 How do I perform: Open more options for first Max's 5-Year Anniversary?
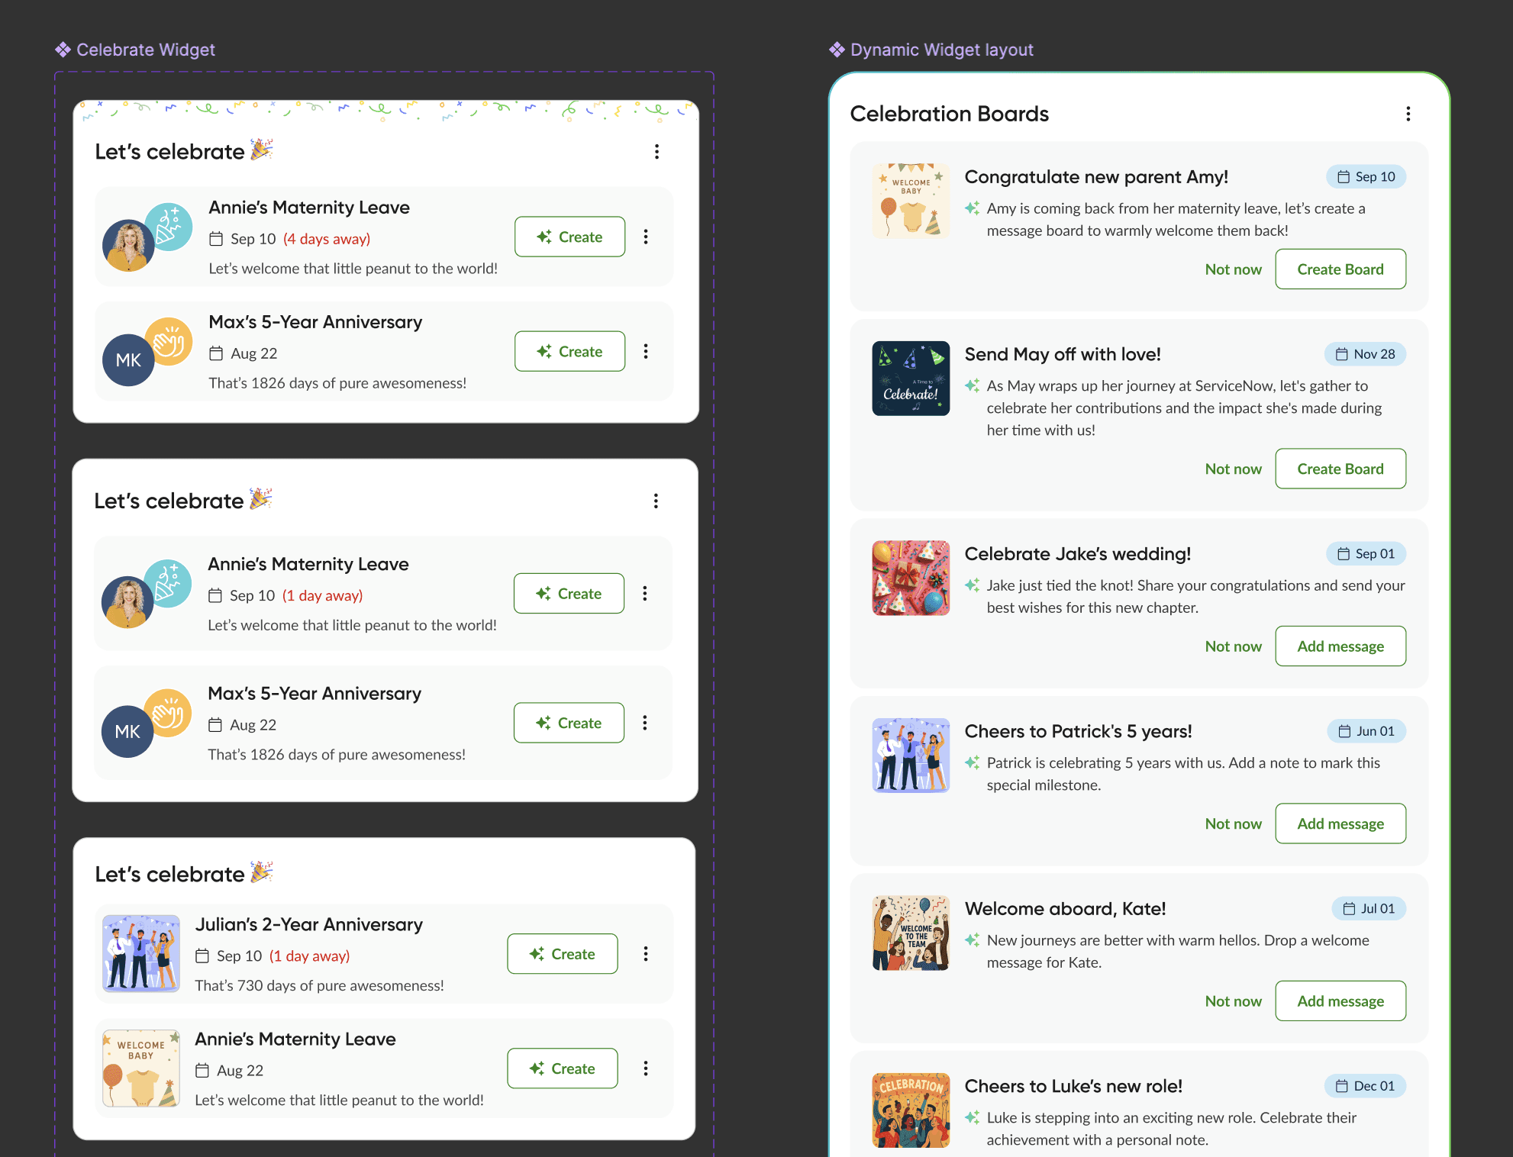click(646, 351)
